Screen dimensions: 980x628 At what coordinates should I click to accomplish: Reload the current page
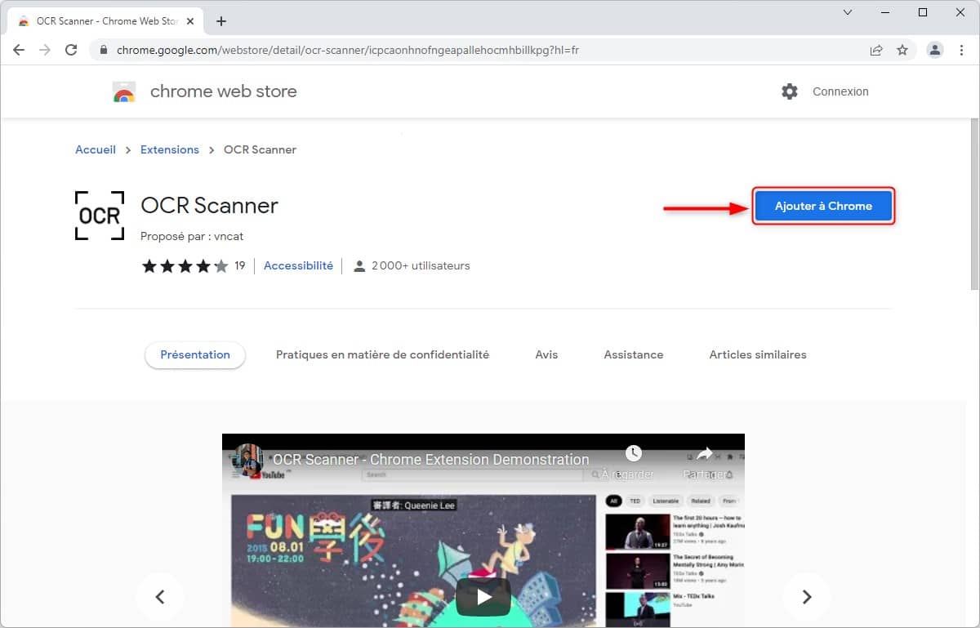(x=71, y=50)
